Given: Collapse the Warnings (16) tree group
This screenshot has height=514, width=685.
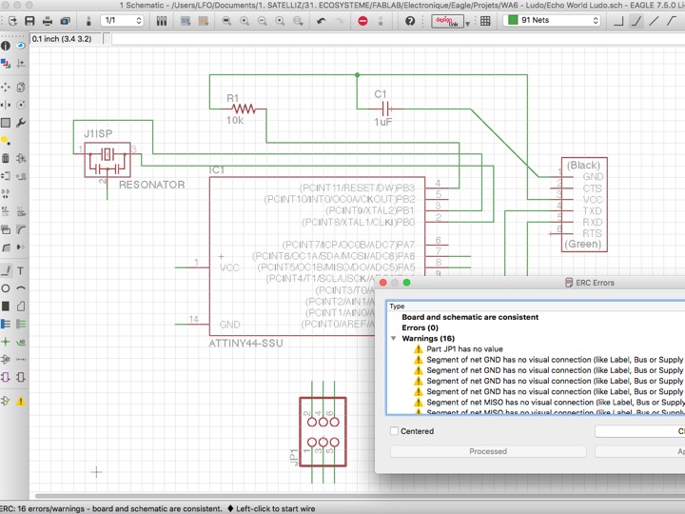Looking at the screenshot, I should 394,338.
